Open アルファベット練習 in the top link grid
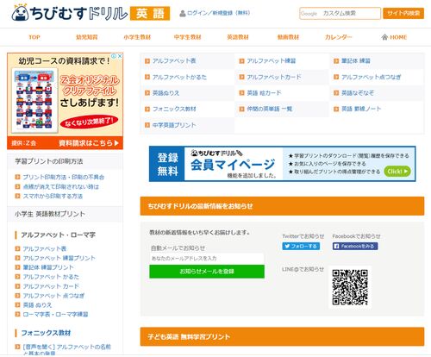This screenshot has width=431, height=357. tap(272, 60)
